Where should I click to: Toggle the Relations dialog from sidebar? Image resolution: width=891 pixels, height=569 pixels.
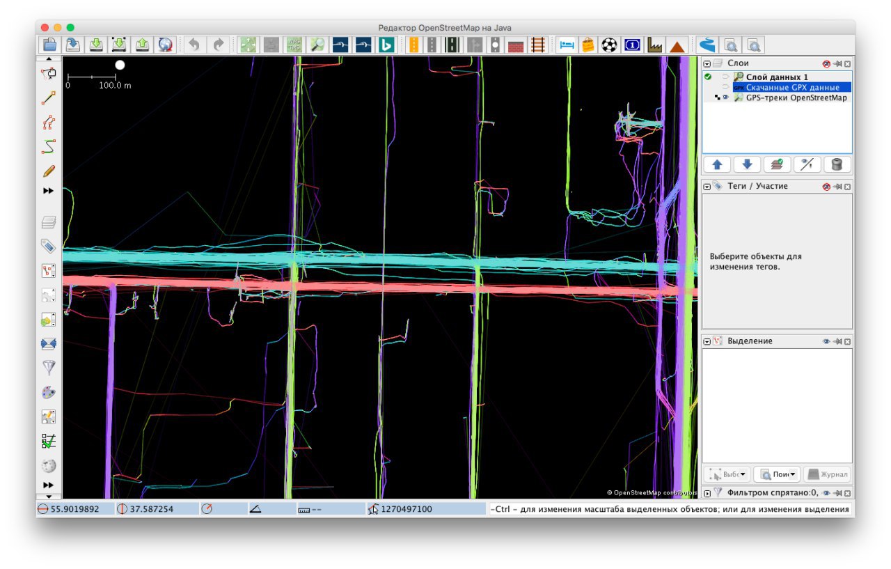tap(49, 271)
